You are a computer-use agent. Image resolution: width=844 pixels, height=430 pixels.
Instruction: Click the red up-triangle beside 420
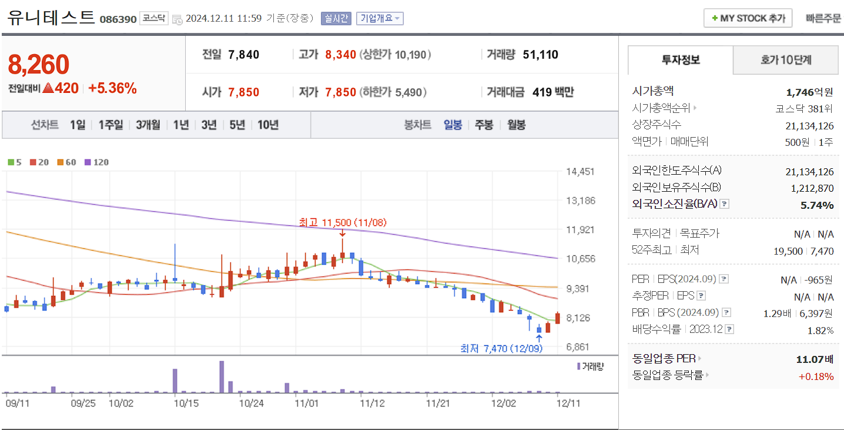point(48,88)
